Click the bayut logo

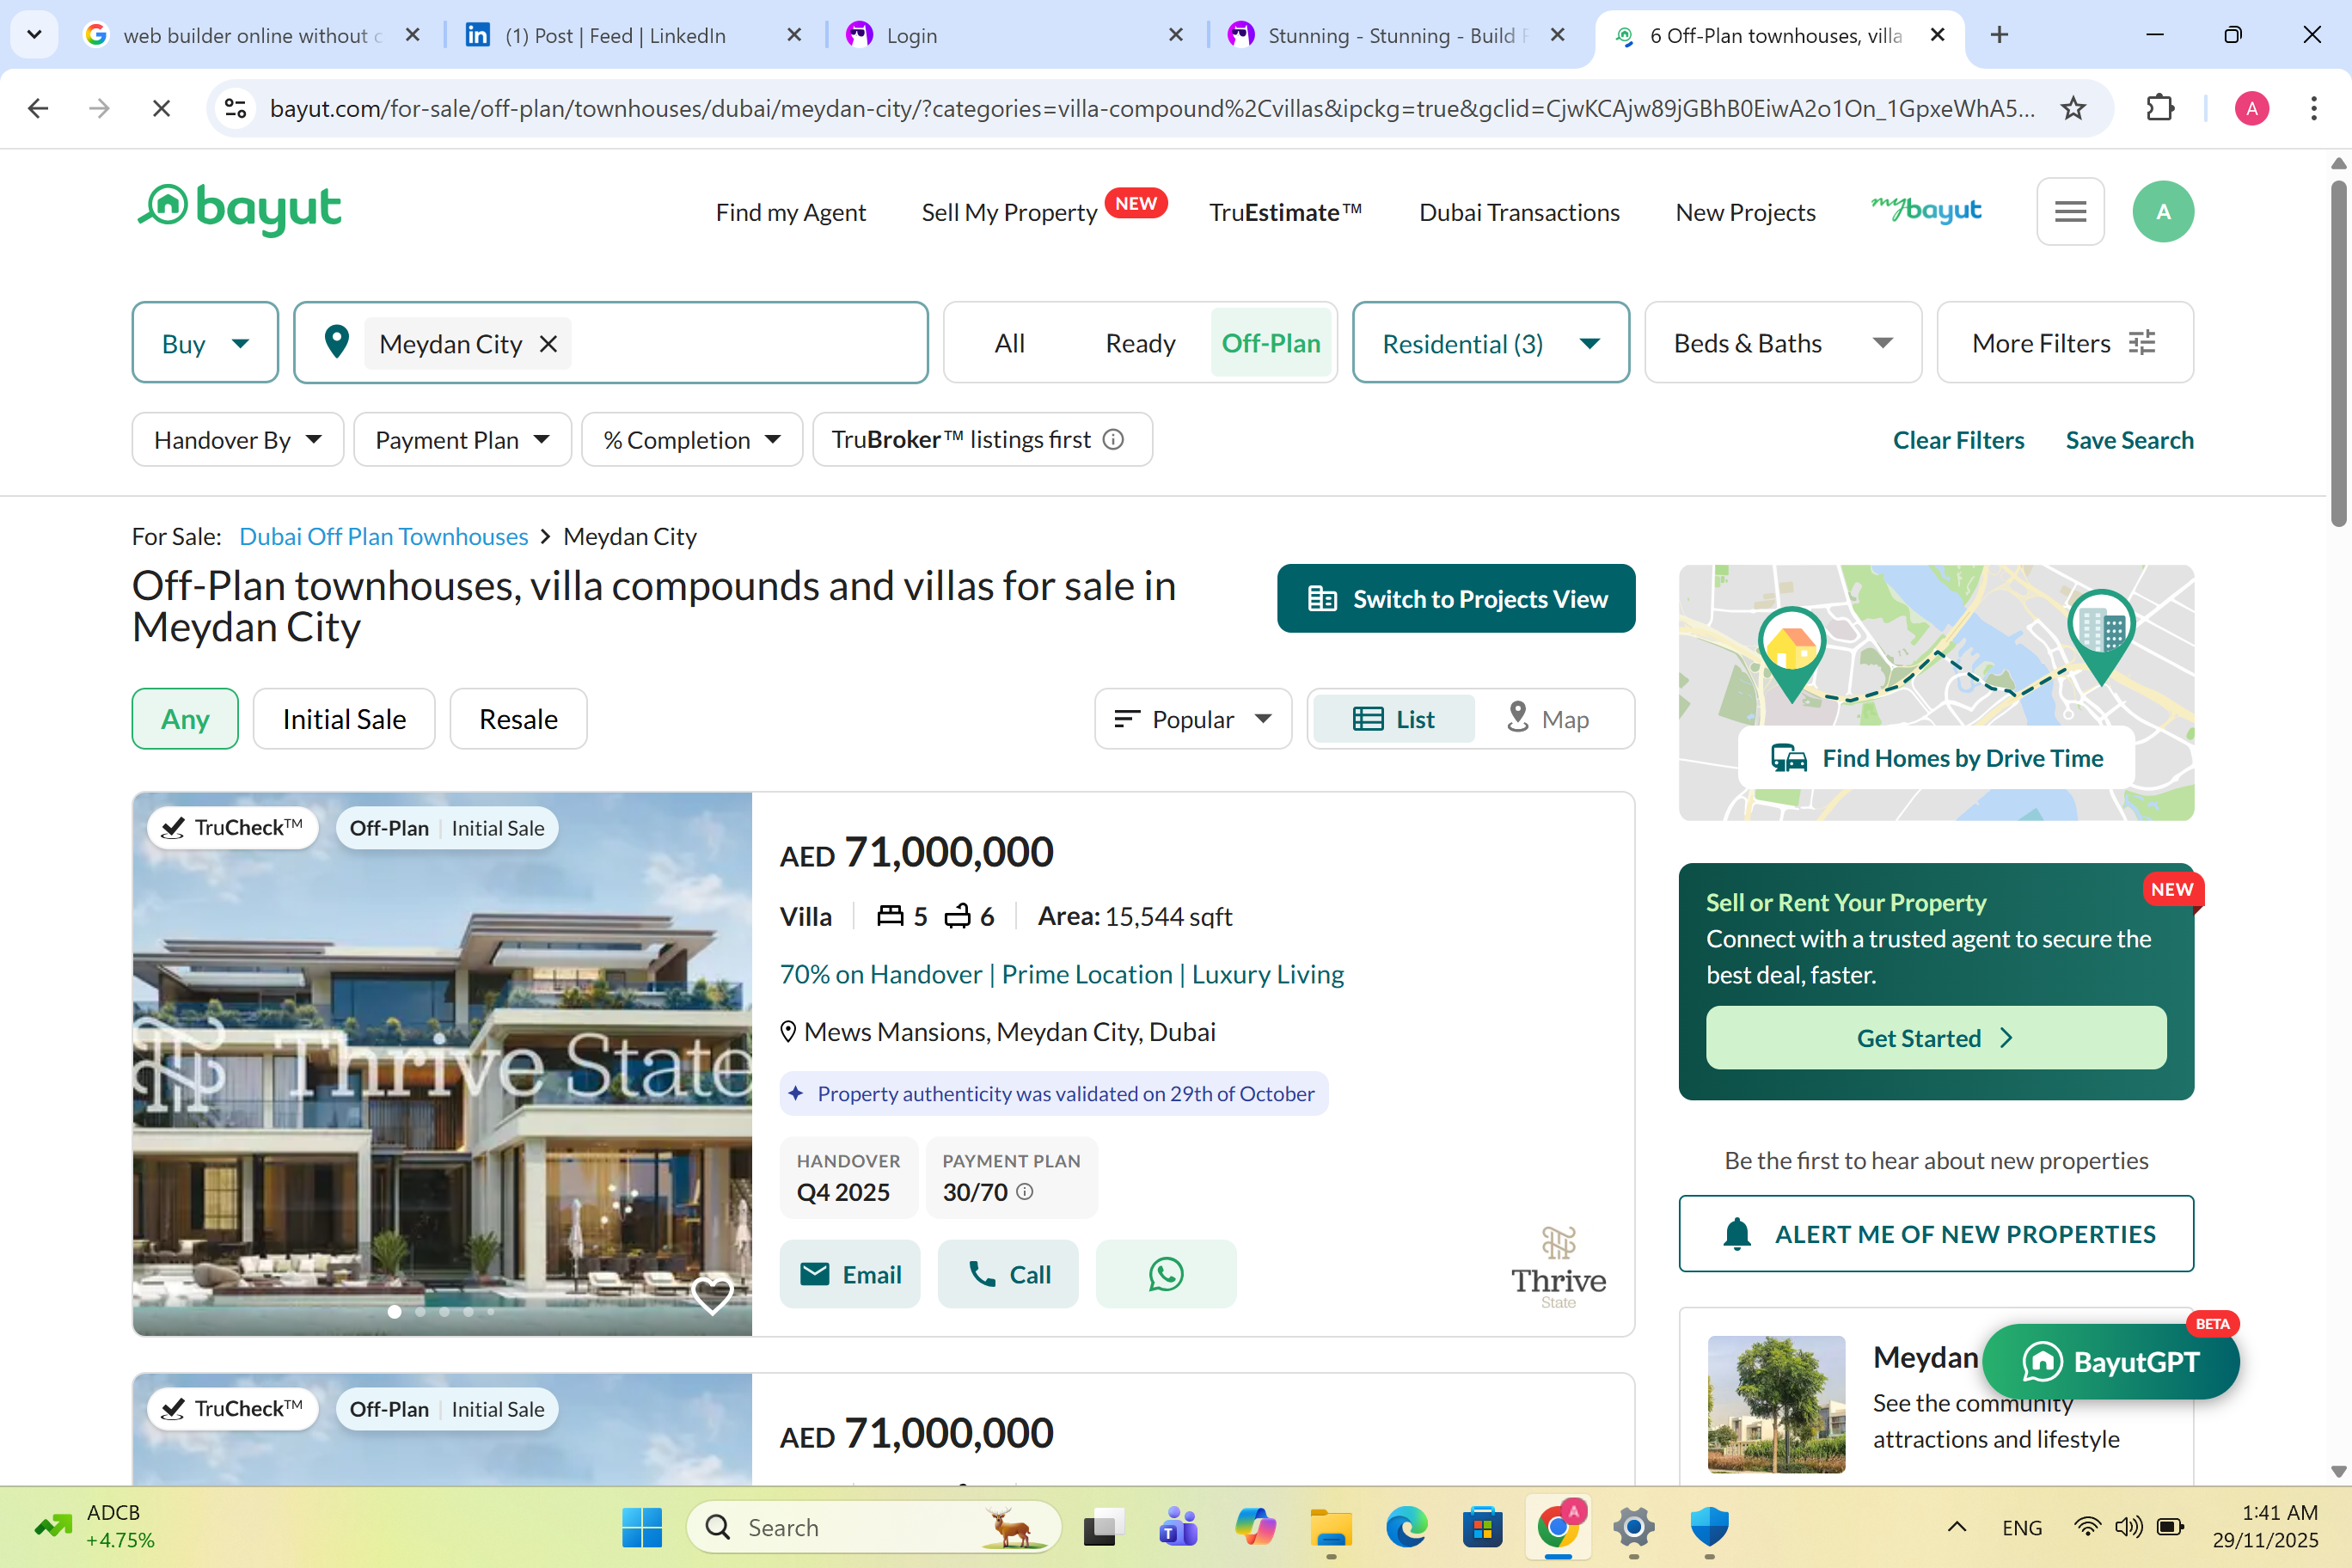coord(239,209)
